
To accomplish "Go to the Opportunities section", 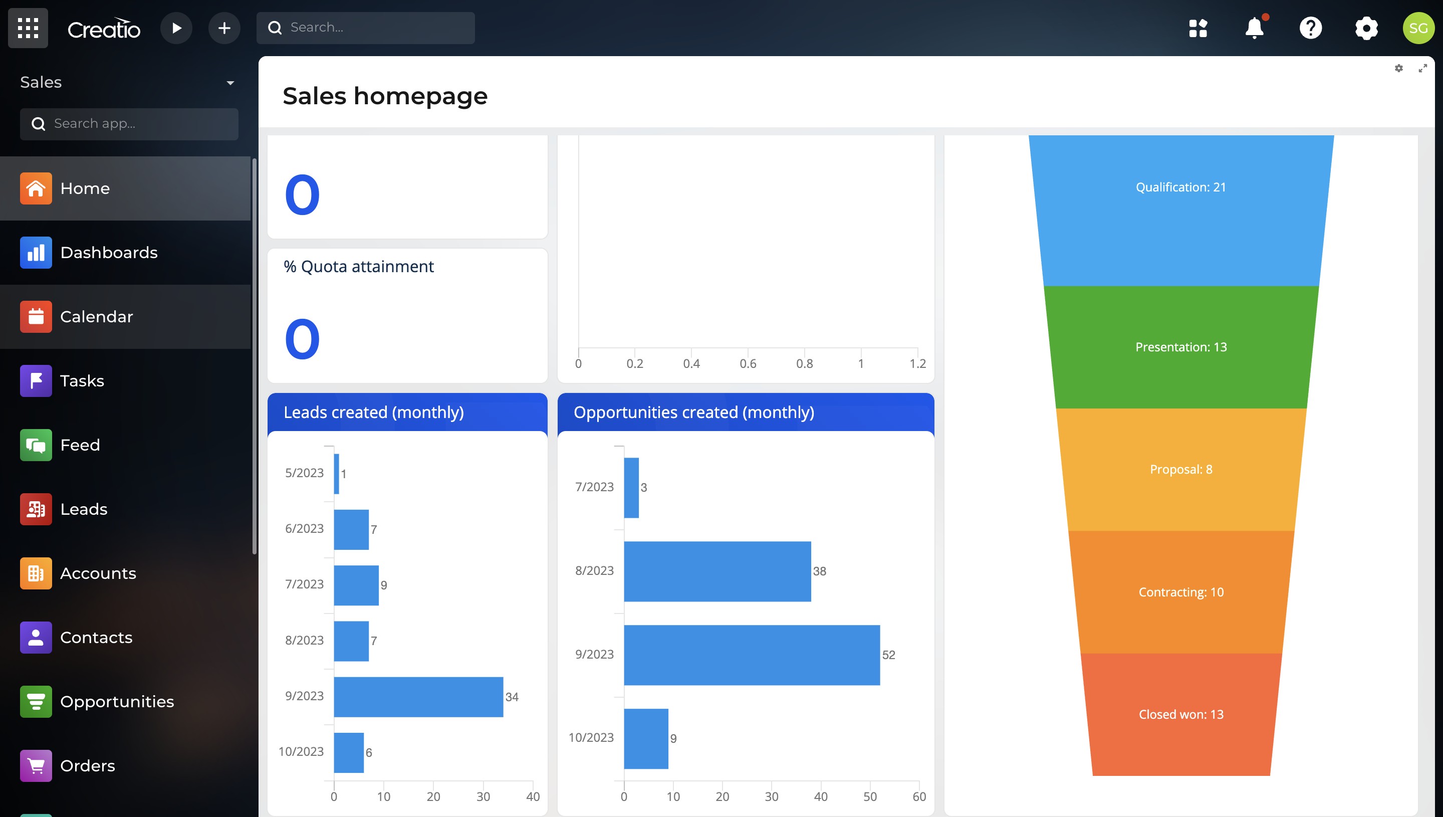I will coord(117,701).
